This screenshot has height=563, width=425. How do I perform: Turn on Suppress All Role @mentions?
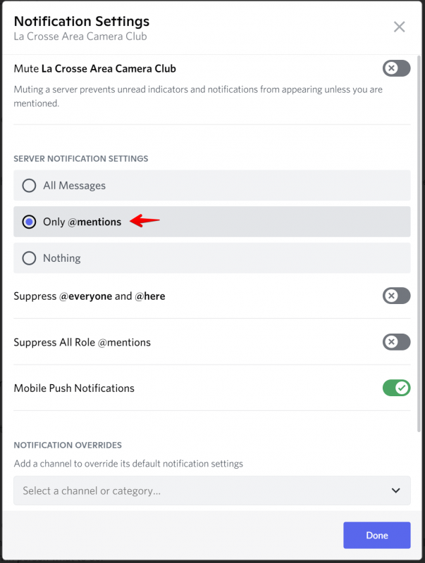pyautogui.click(x=396, y=342)
